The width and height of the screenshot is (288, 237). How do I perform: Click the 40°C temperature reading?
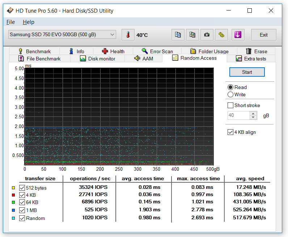[142, 35]
